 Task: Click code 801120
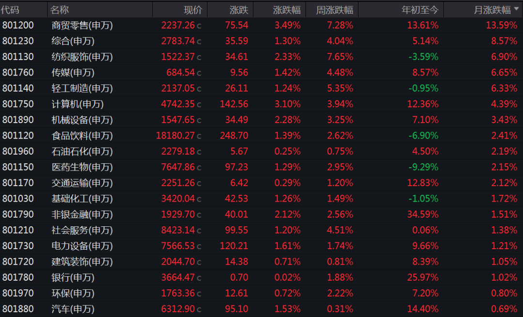(18, 135)
